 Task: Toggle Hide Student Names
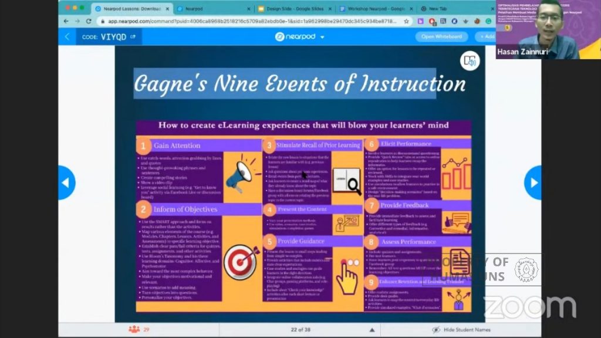[x=461, y=330]
